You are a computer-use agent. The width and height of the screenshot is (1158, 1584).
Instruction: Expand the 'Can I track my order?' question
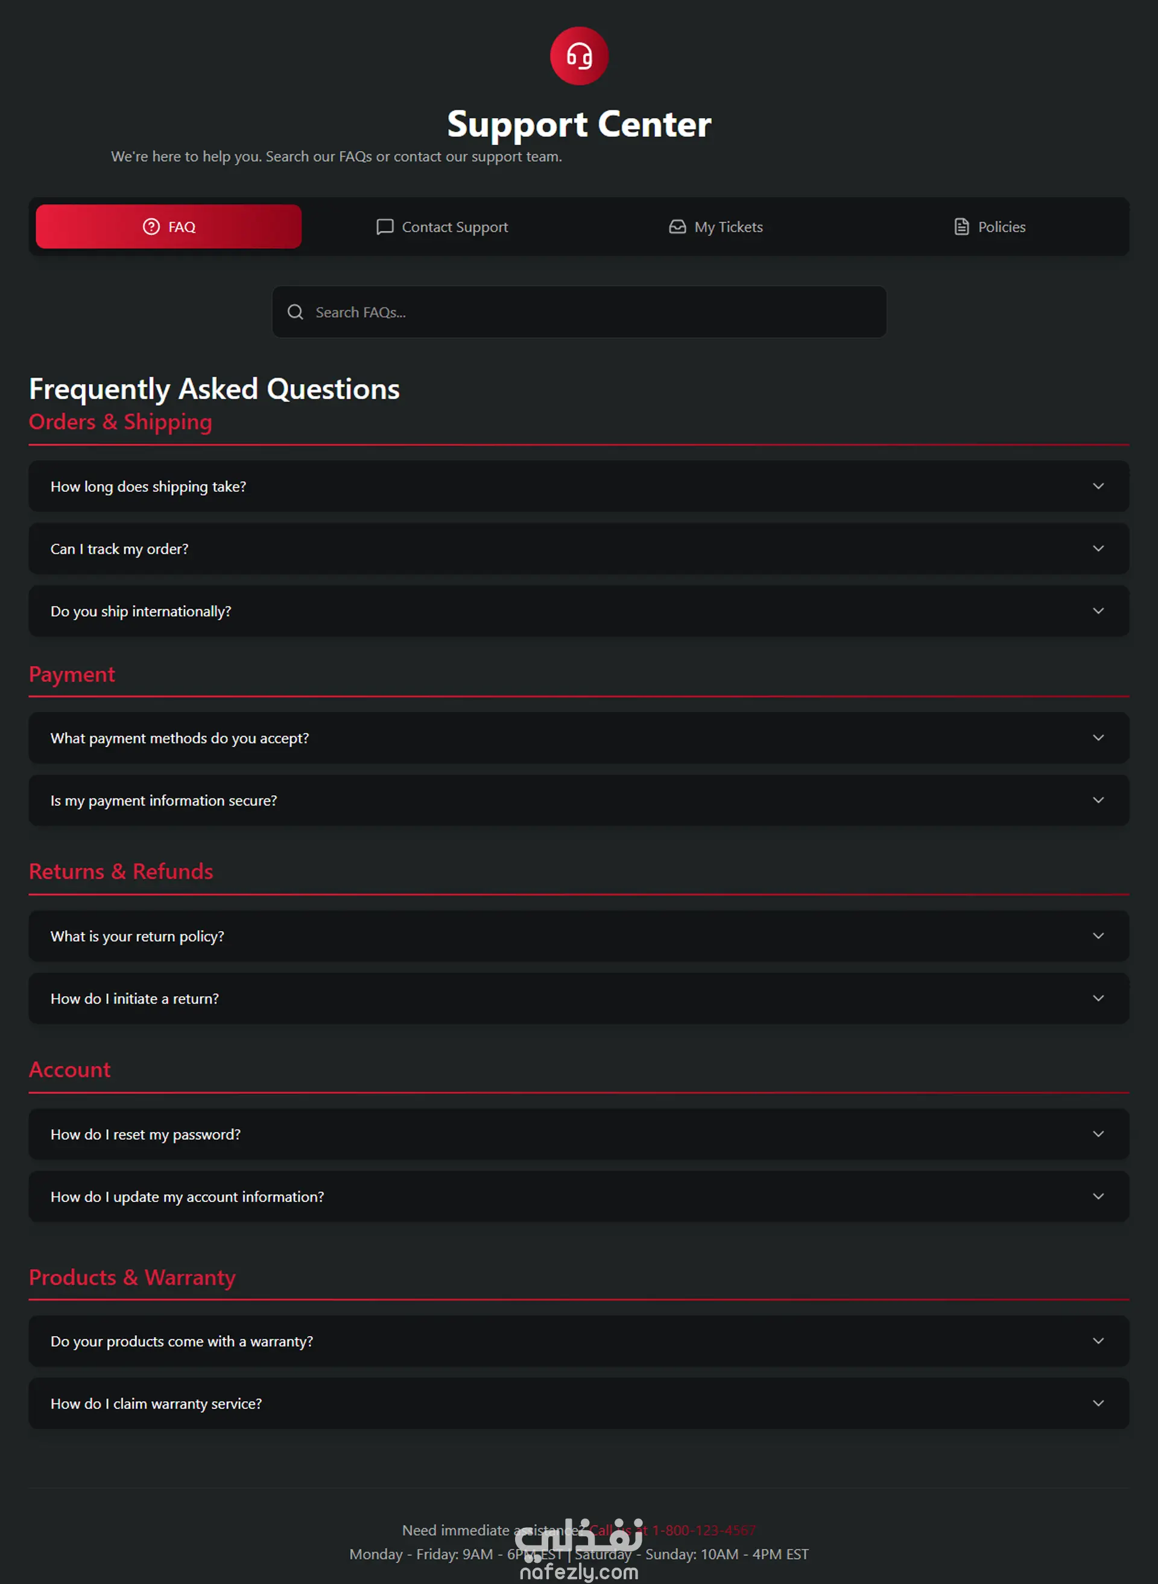(x=579, y=549)
